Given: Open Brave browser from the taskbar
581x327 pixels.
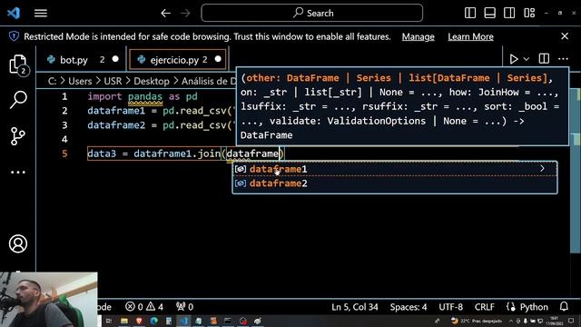Looking at the screenshot, I should pyautogui.click(x=139, y=321).
